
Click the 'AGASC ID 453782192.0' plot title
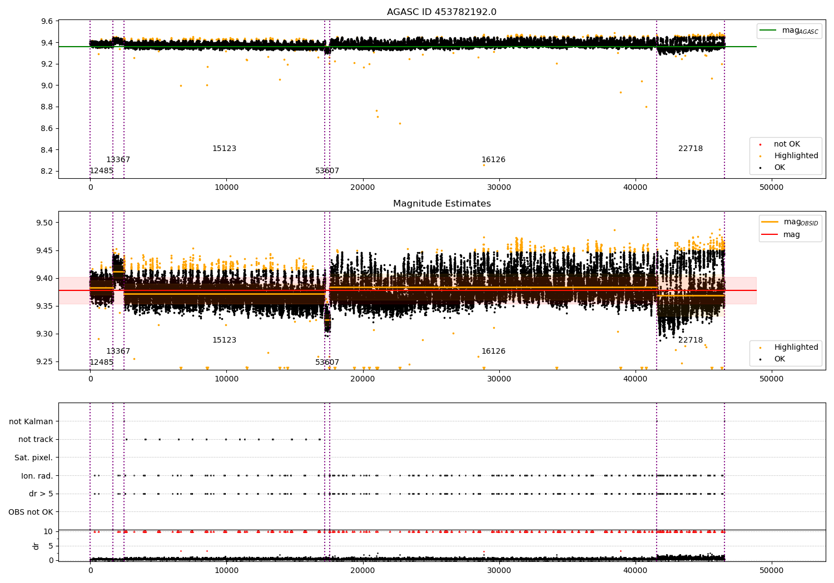click(x=441, y=12)
